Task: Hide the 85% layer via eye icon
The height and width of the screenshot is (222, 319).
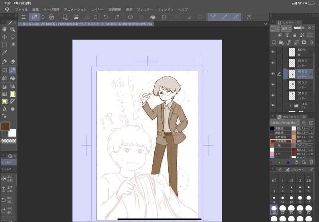Action: pyautogui.click(x=273, y=63)
